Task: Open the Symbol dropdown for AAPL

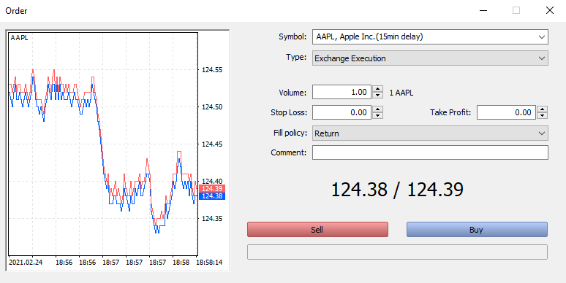Action: pyautogui.click(x=430, y=36)
